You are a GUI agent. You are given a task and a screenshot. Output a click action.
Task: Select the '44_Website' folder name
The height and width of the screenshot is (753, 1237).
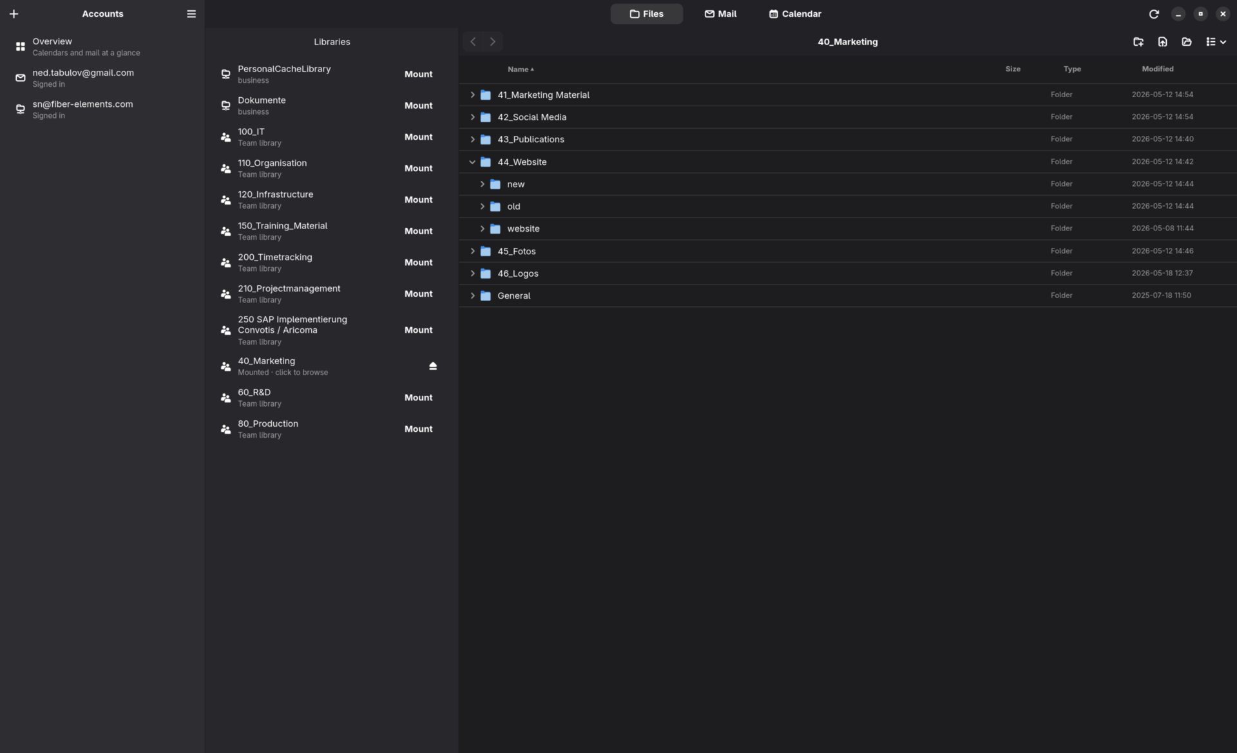point(522,162)
